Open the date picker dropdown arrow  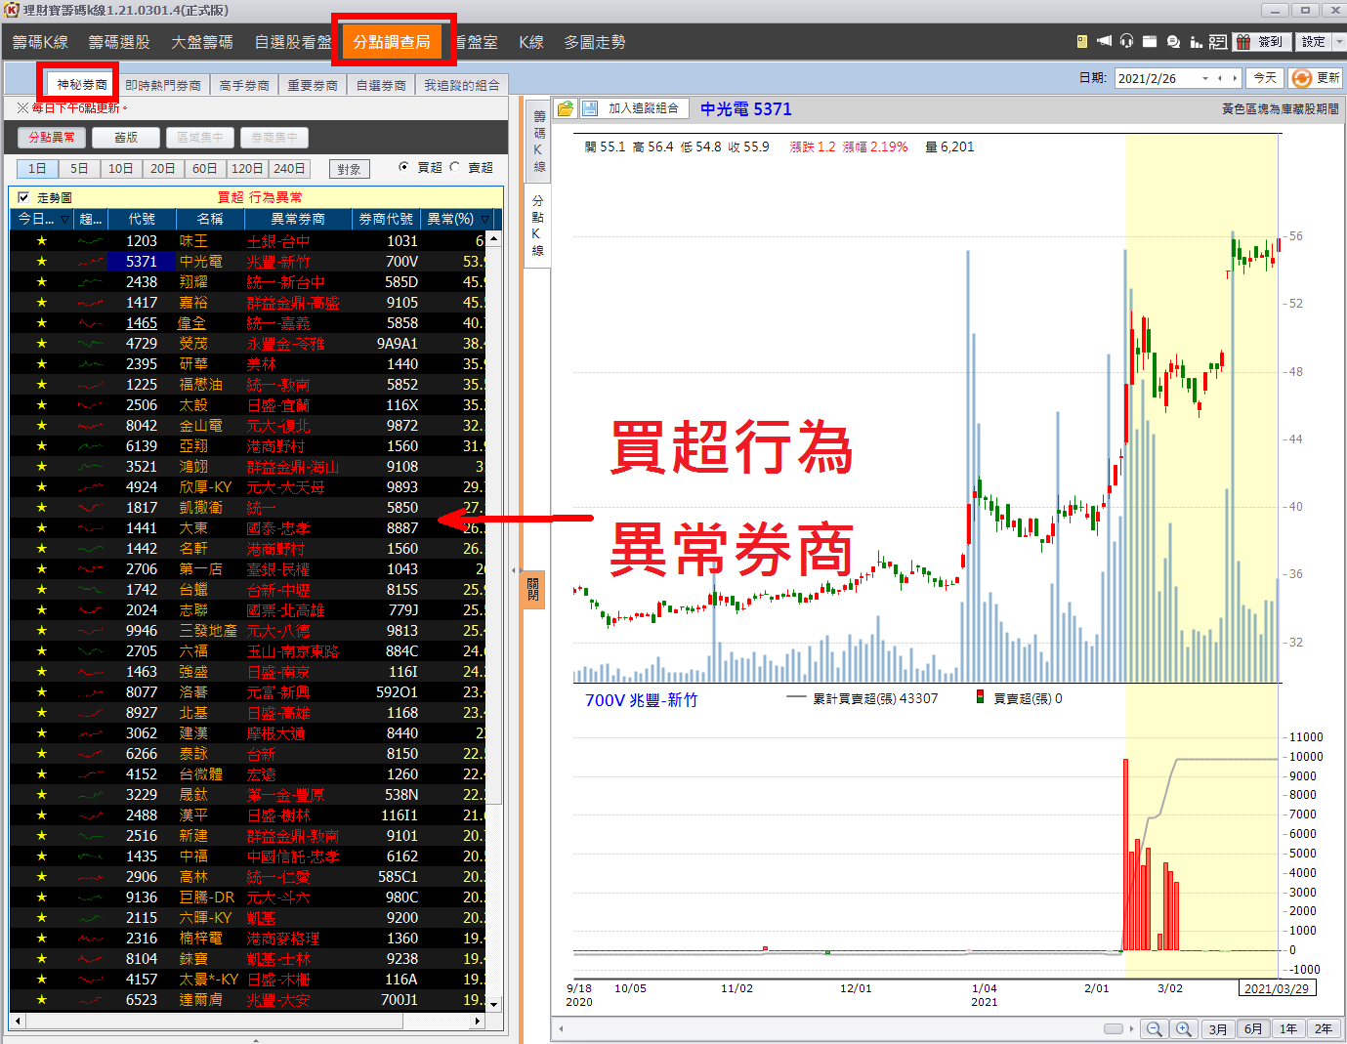tap(1205, 78)
